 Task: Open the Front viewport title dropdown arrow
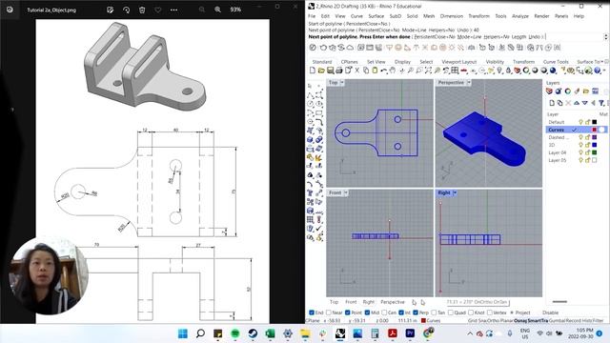[x=345, y=192]
